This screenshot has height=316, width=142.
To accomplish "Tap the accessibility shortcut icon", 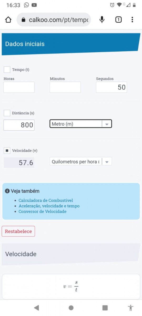I will click(131, 308).
